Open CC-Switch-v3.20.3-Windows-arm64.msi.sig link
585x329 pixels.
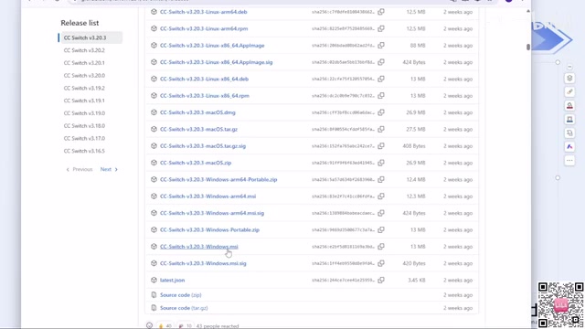point(212,213)
